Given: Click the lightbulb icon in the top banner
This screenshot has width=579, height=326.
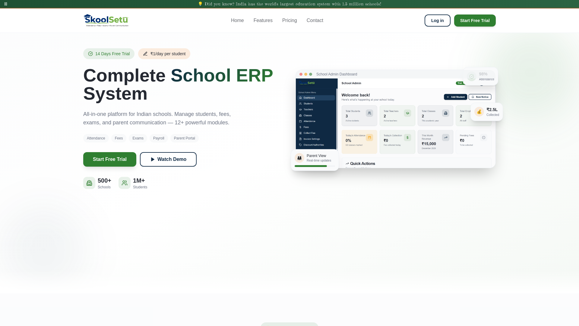Looking at the screenshot, I should (200, 4).
